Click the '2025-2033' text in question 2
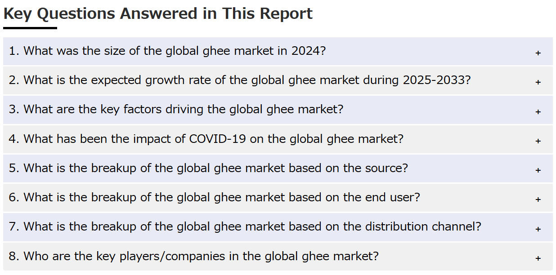Image resolution: width=556 pixels, height=275 pixels. [x=435, y=80]
